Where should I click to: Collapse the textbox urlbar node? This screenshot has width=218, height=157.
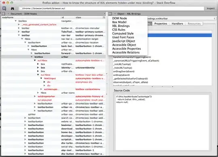31,57
